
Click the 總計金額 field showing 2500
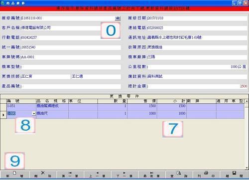(x=197, y=86)
